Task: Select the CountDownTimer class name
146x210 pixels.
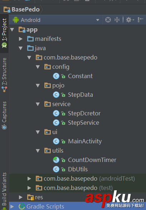Action: pos(92,160)
